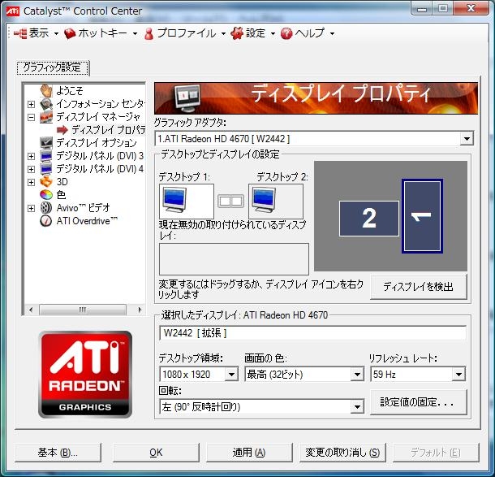Click the display properties banner monitor icon
The width and height of the screenshot is (495, 477).
(187, 98)
